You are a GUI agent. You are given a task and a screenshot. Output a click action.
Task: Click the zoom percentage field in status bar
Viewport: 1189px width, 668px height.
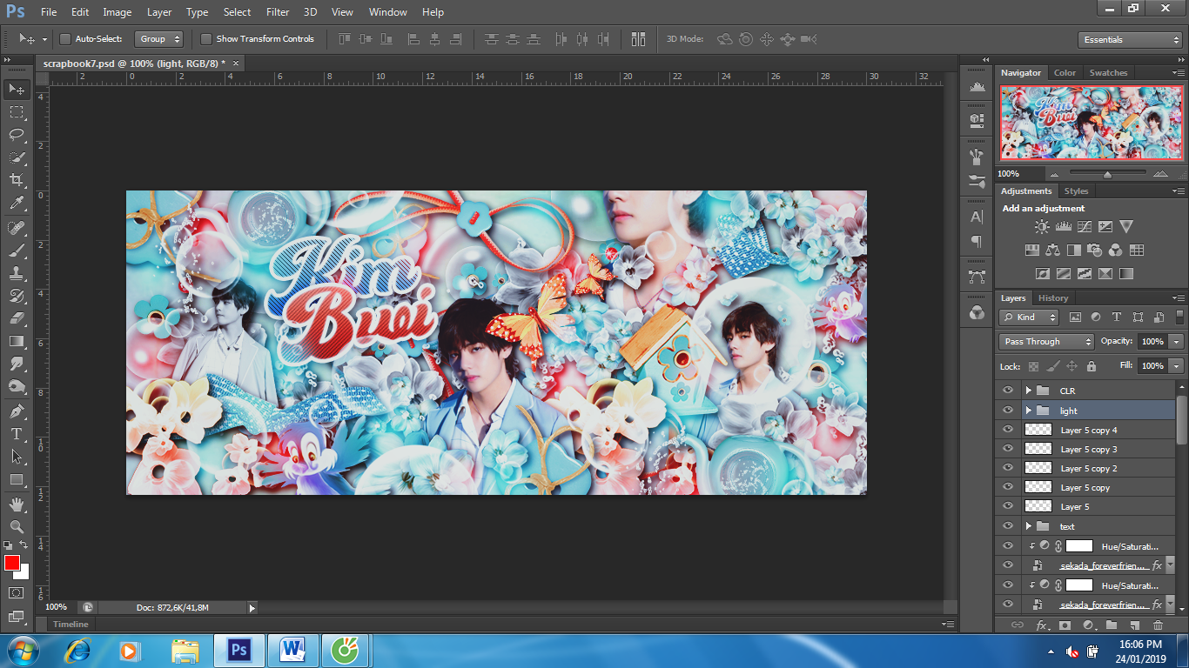coord(57,607)
